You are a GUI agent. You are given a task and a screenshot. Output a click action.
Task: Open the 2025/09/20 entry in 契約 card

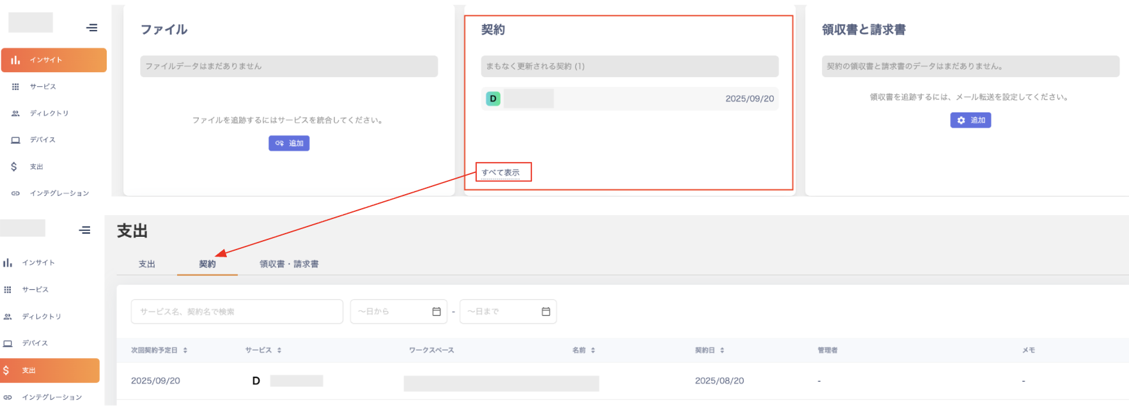click(629, 99)
